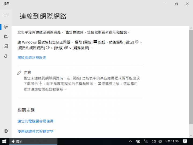
Task: Click the vertical scrollbar thumb
Action: point(191,77)
